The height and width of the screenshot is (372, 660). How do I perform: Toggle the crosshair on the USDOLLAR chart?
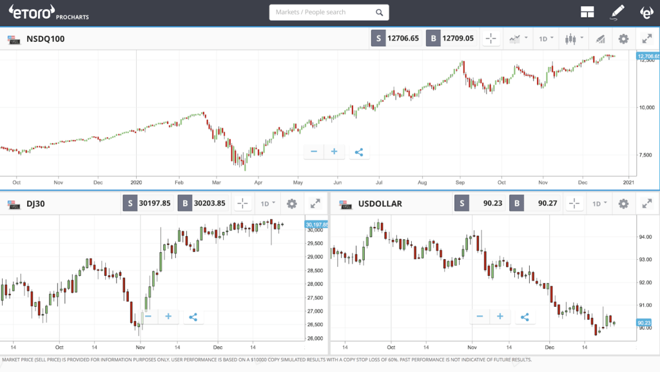[574, 204]
